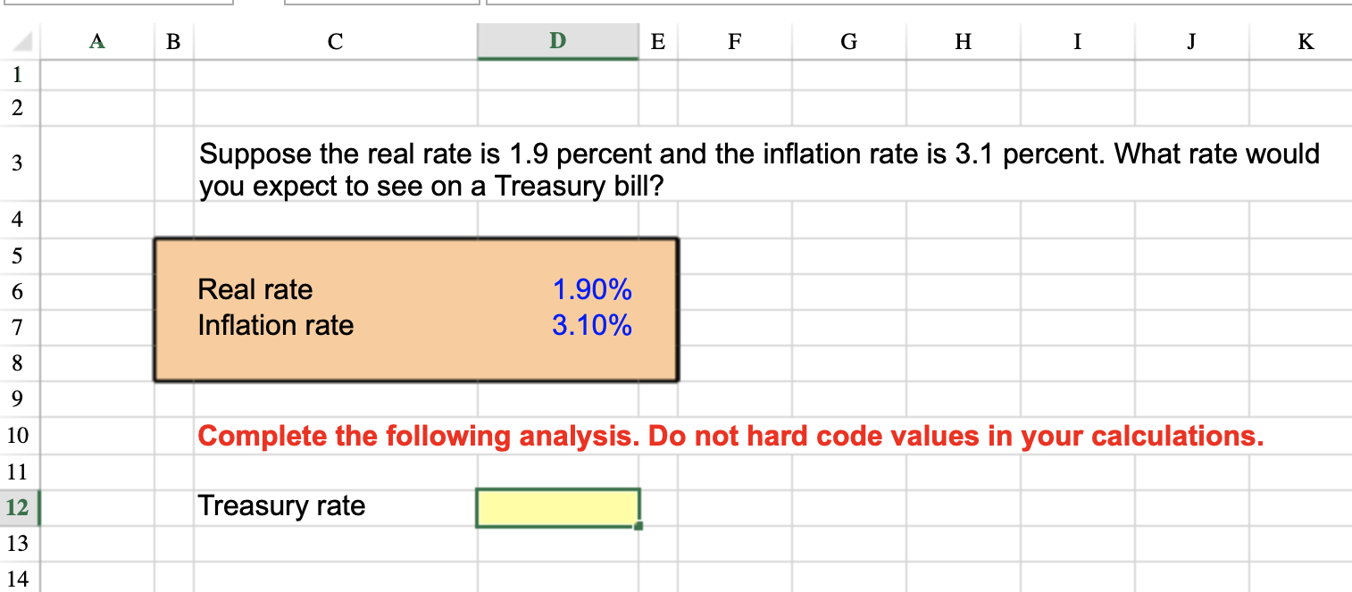This screenshot has width=1352, height=592.
Task: Click the Treasury rate label cell
Action: [x=281, y=505]
